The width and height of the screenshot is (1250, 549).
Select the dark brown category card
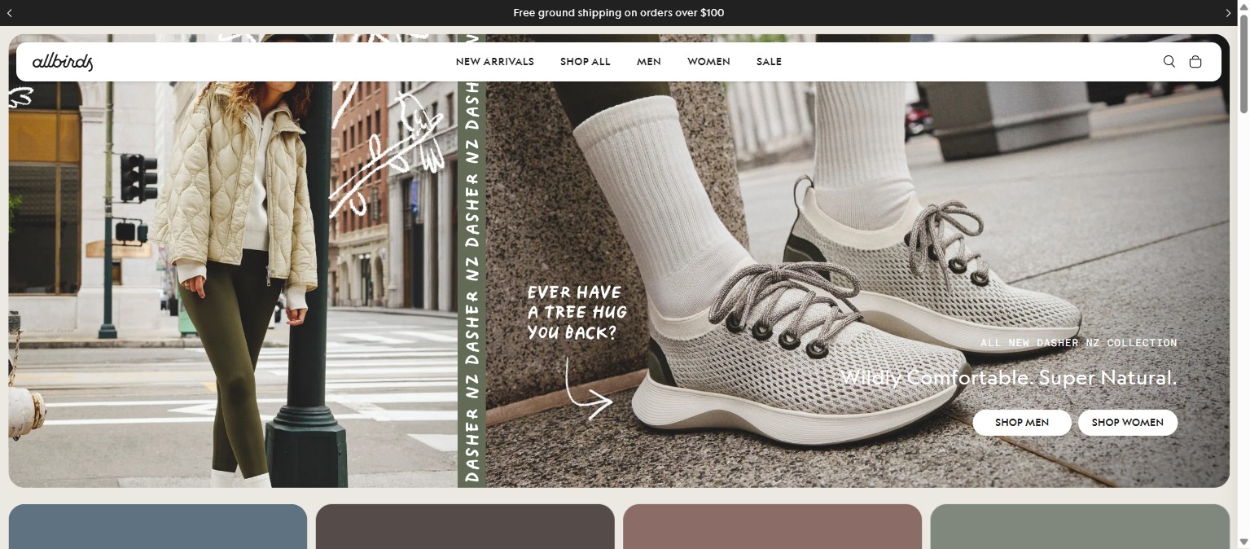pos(465,526)
